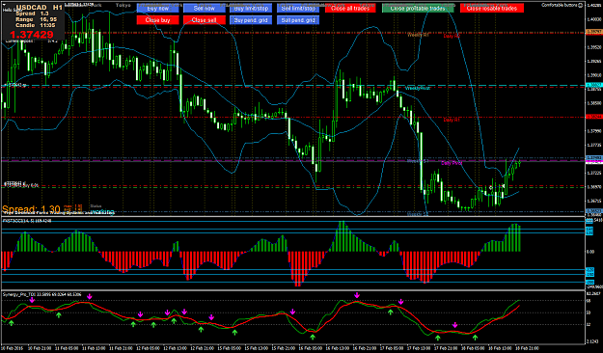Select the Daily R1 level label

(x=452, y=120)
